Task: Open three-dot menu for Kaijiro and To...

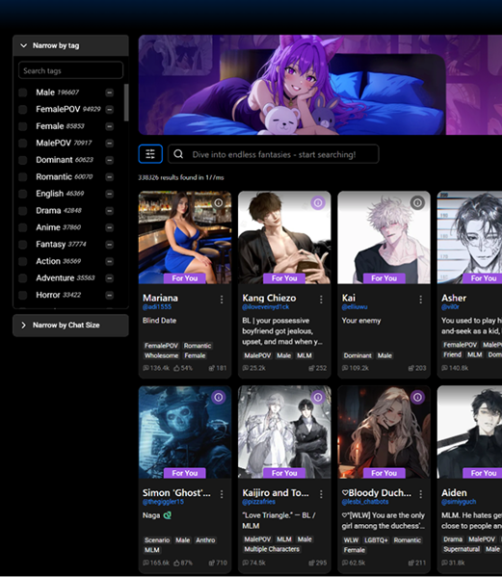Action: tap(321, 494)
